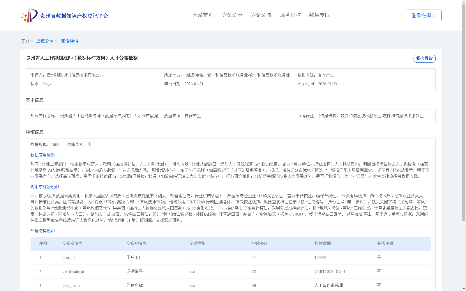Click 首页 in the breadcrumb

coord(25,41)
